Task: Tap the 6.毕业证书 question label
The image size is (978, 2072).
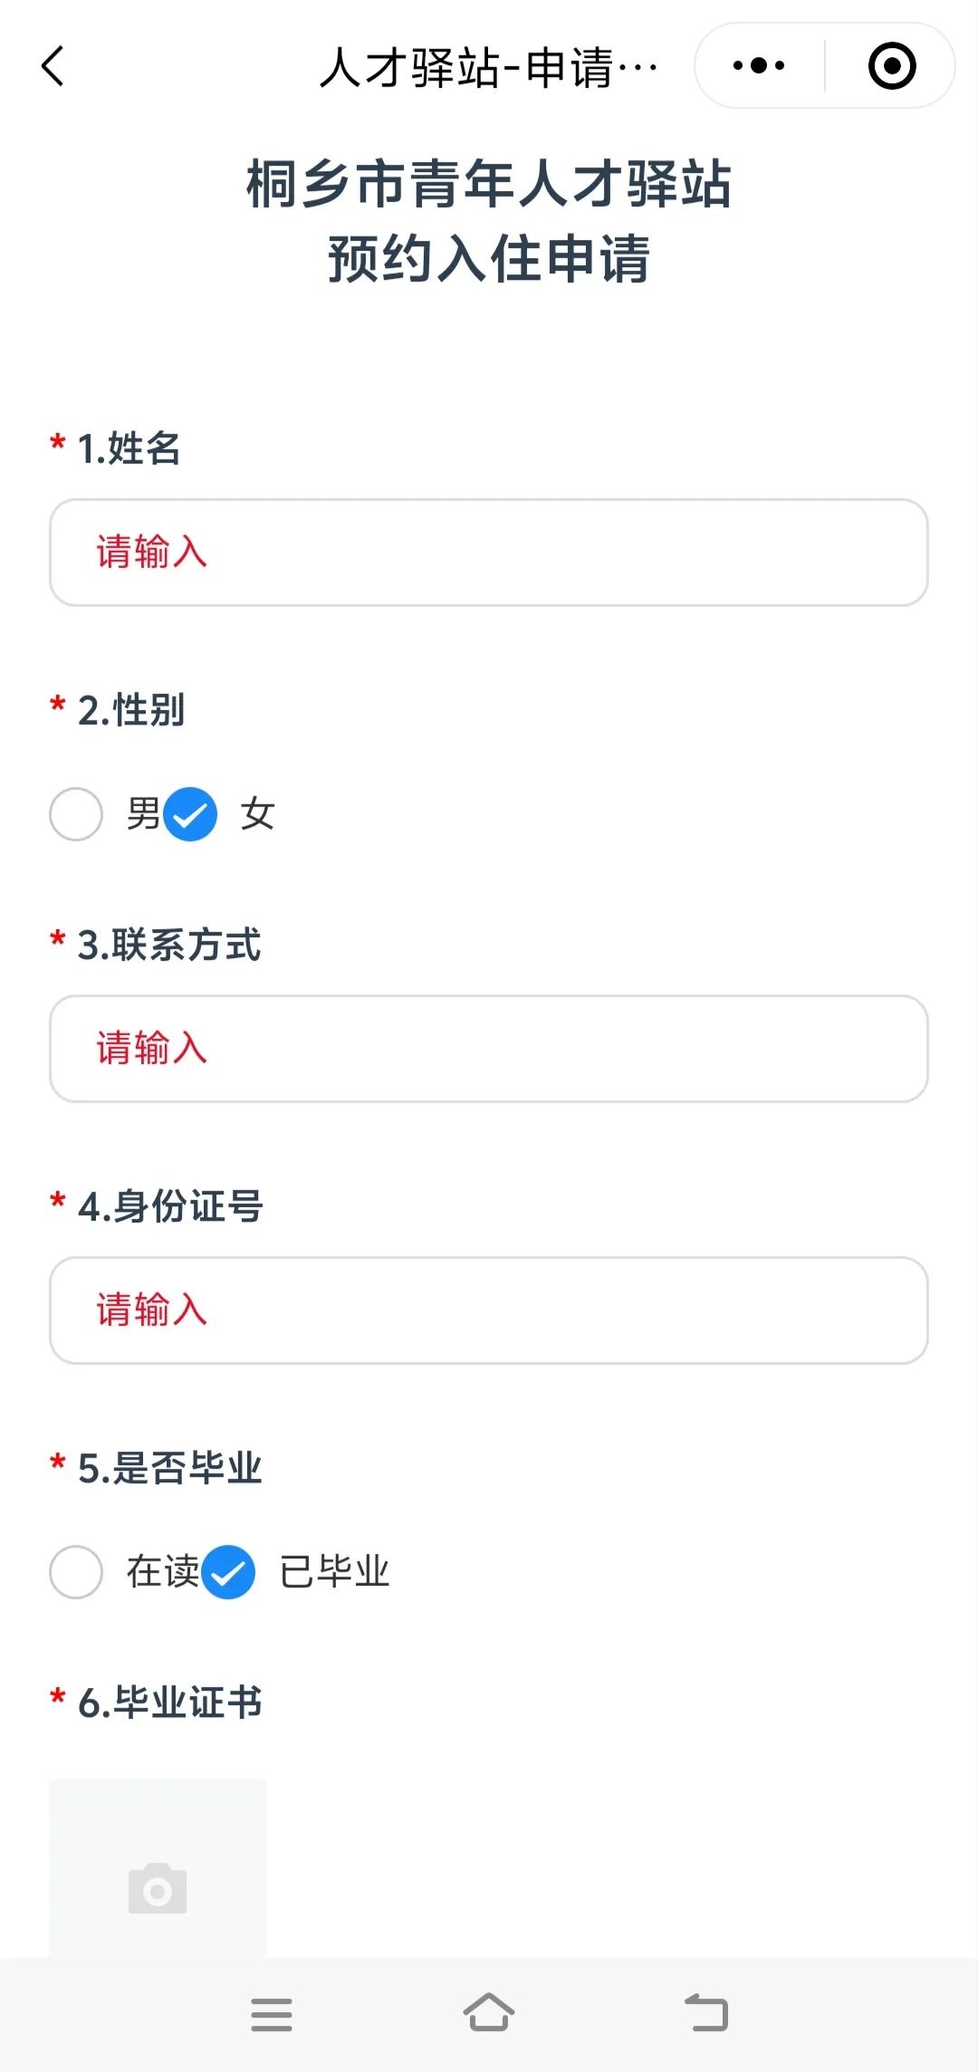Action: click(169, 1703)
